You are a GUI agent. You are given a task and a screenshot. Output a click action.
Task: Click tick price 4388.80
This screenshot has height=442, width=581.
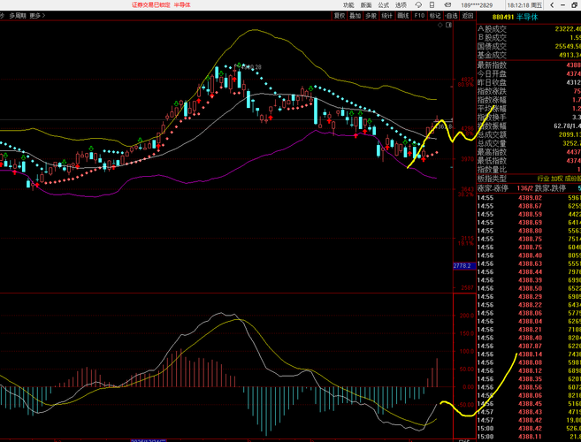[x=530, y=231]
